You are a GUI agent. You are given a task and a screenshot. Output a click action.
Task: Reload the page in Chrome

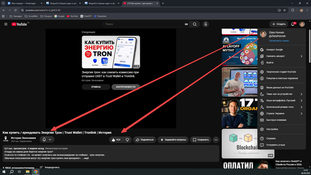click(15, 10)
